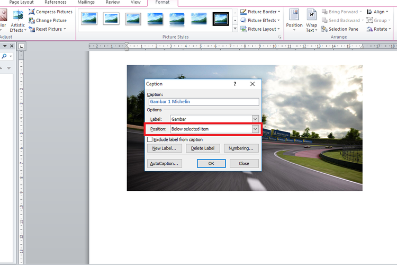Apply the sixth perspective picture style
397x265 pixels.
[198, 19]
